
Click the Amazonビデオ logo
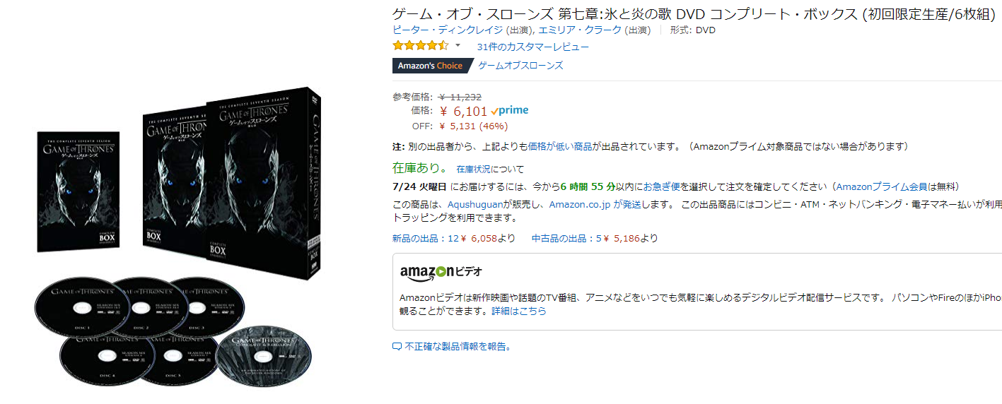pos(441,272)
